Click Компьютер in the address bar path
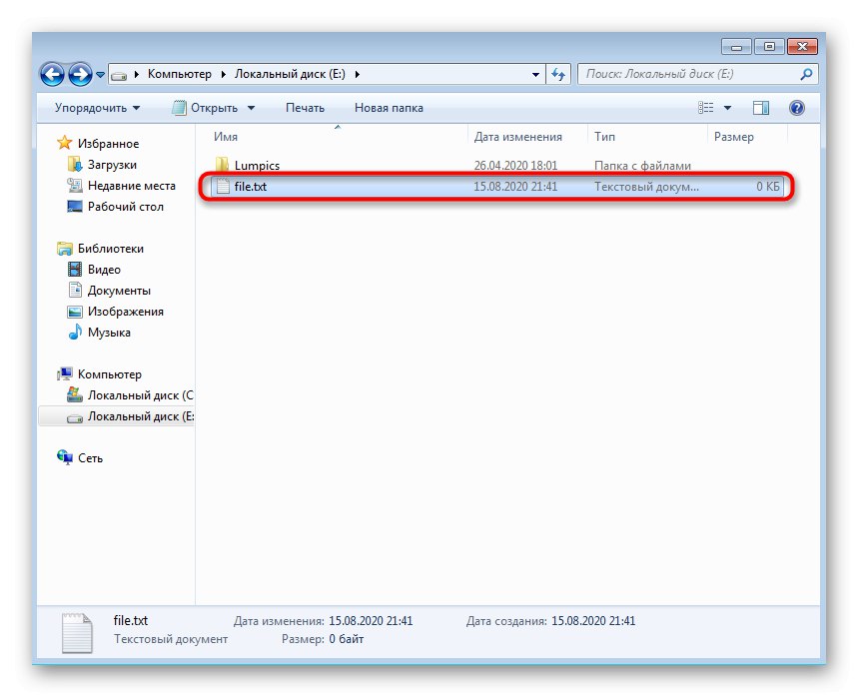Screen dimensions: 858x697 coord(180,74)
